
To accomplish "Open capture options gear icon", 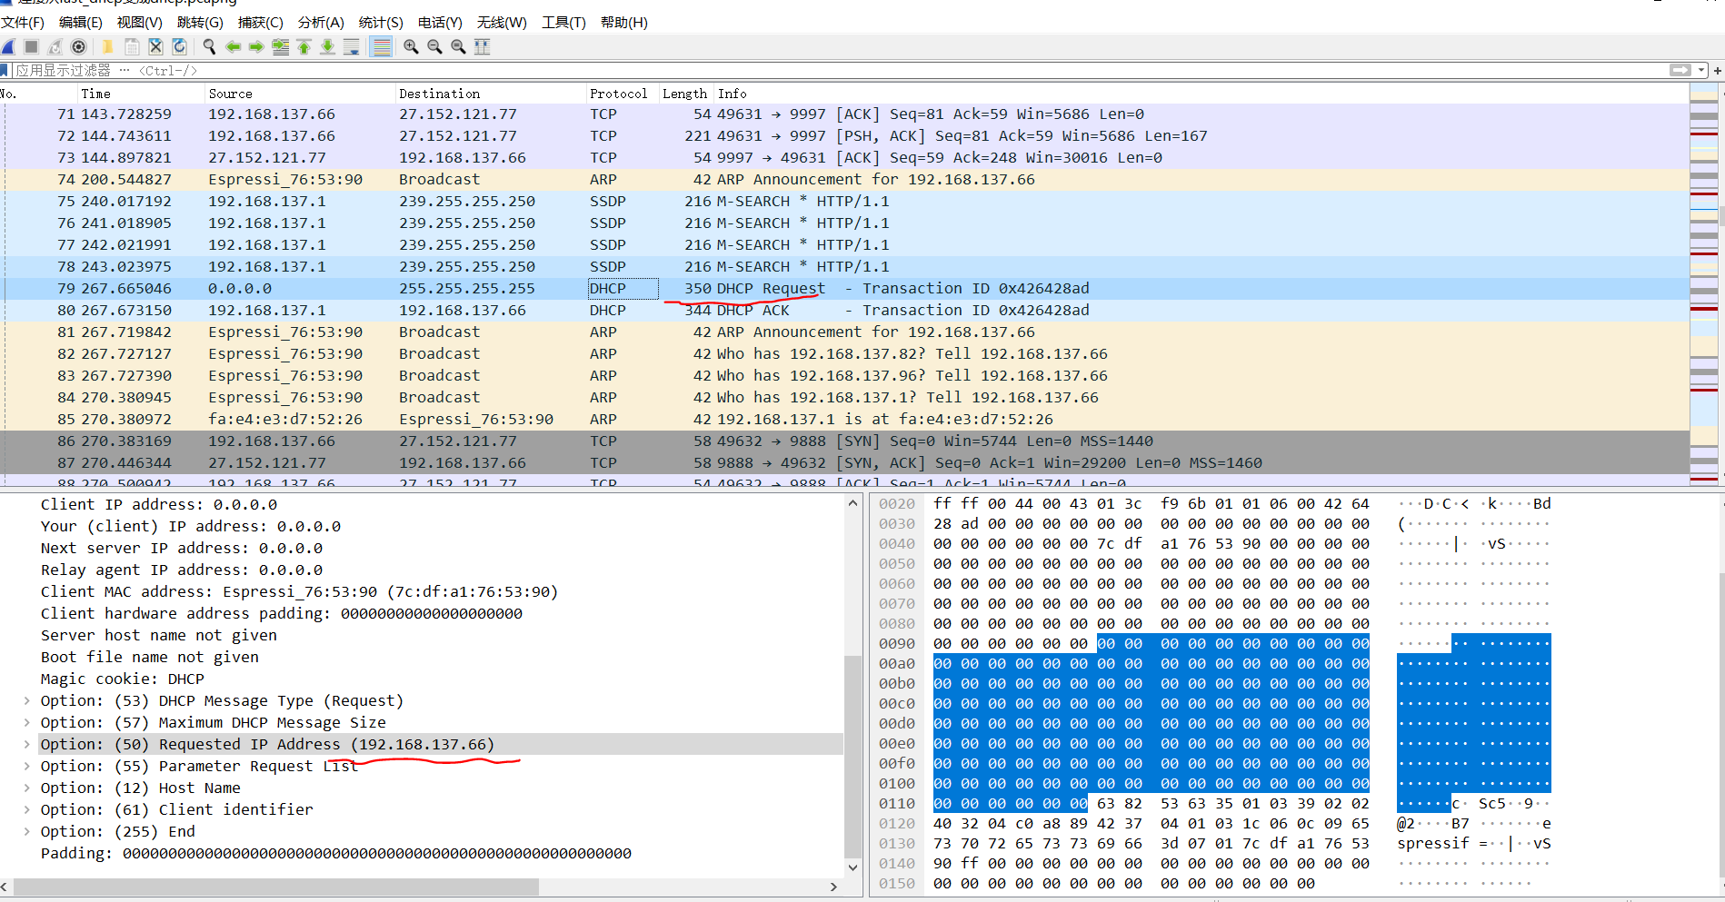I will (x=79, y=47).
